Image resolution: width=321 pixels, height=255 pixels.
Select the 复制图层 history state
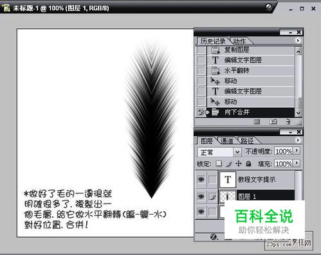[x=250, y=50]
